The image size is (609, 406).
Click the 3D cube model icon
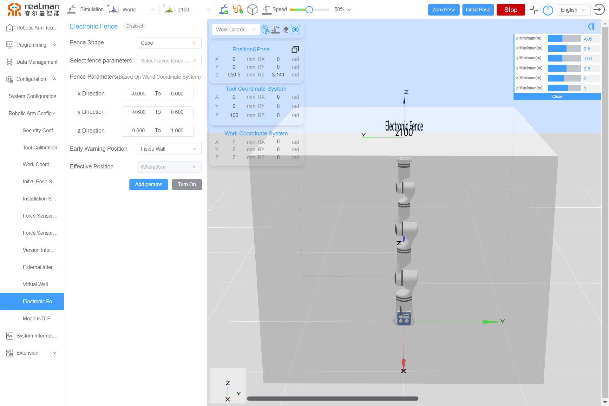[x=252, y=10]
